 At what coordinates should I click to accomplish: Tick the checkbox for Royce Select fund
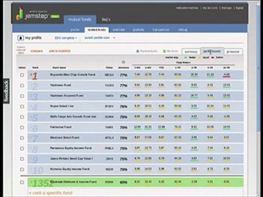[22, 106]
